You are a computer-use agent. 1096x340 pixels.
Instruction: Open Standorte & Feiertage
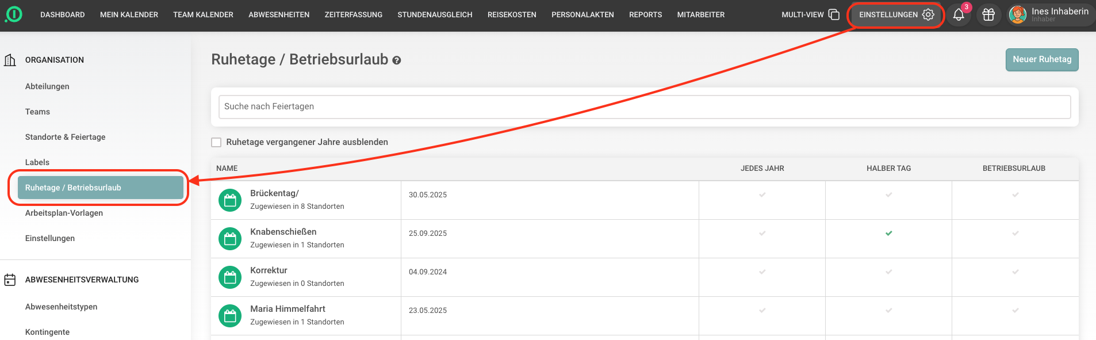pos(66,137)
